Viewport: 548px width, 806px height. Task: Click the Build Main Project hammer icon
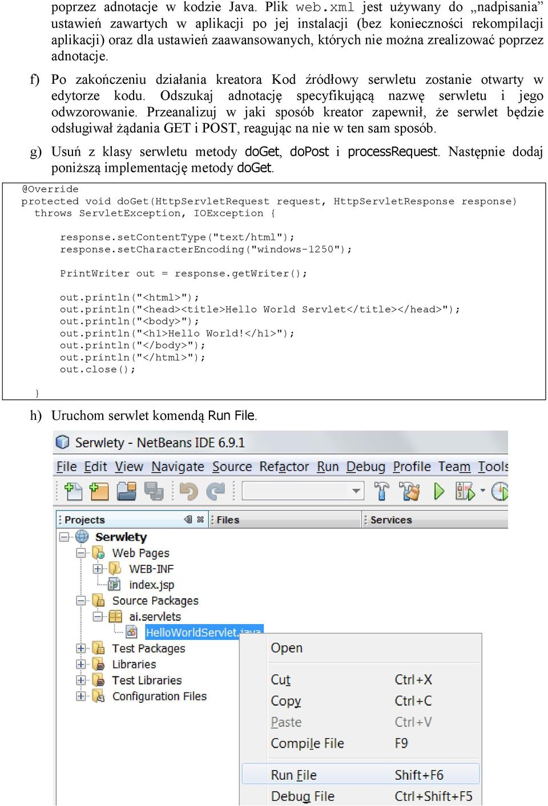tap(381, 491)
